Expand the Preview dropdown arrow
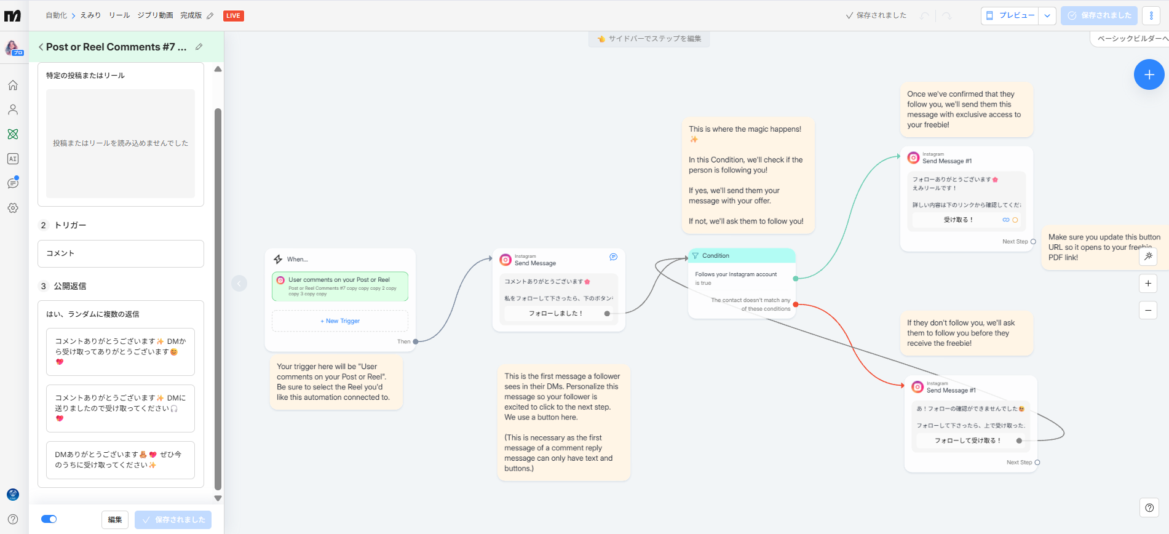Screen dimensions: 1169x534 point(1047,16)
